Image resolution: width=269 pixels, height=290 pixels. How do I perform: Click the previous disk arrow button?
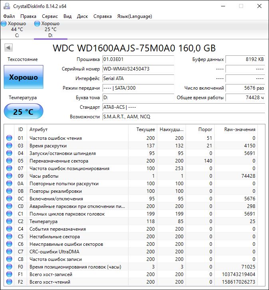coord(8,48)
